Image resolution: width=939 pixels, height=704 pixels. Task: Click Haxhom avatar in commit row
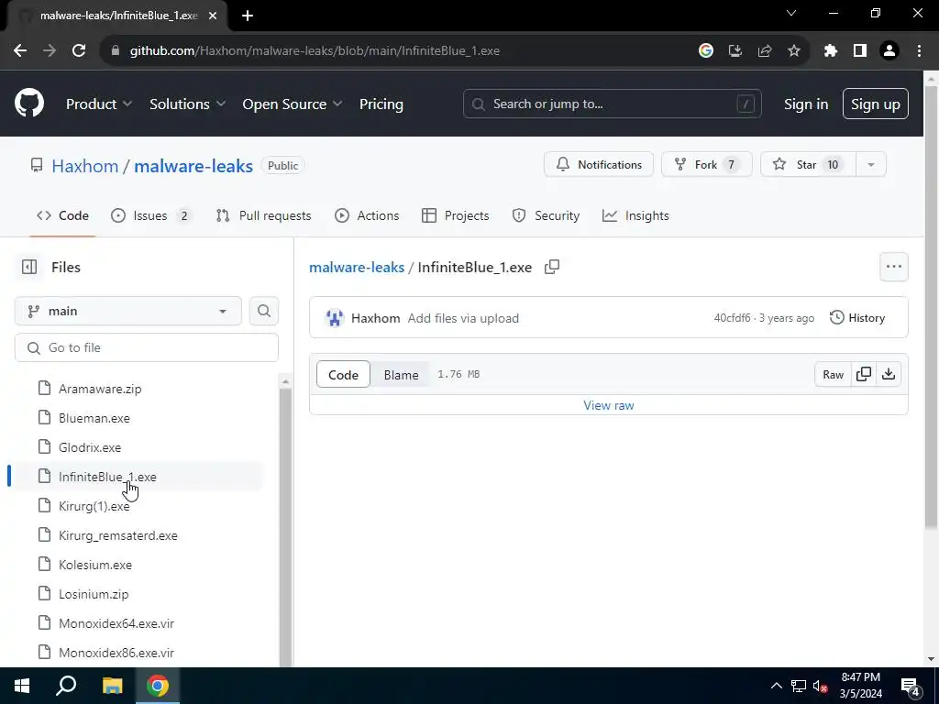pos(334,318)
